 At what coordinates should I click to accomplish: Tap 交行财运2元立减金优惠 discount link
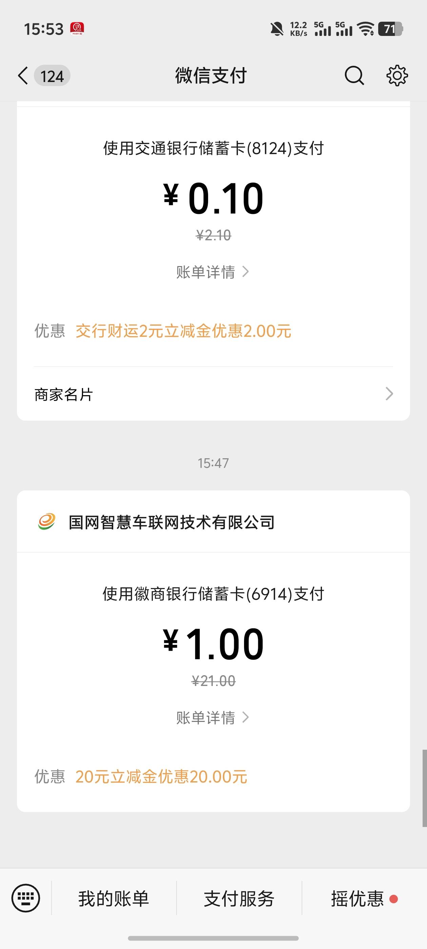pos(183,331)
